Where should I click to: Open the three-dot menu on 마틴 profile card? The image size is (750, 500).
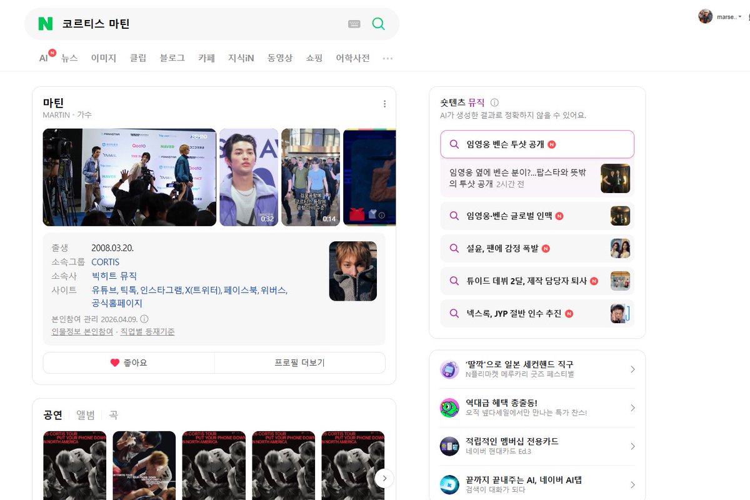click(x=384, y=104)
